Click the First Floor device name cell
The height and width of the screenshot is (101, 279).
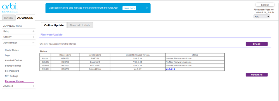pyautogui.click(x=95, y=66)
